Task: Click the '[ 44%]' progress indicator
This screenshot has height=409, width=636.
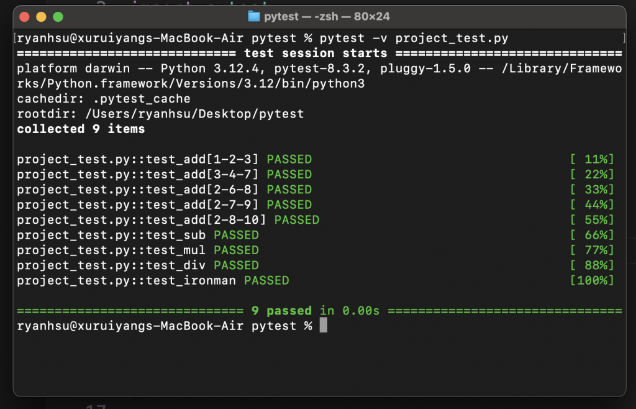Action: (x=592, y=204)
